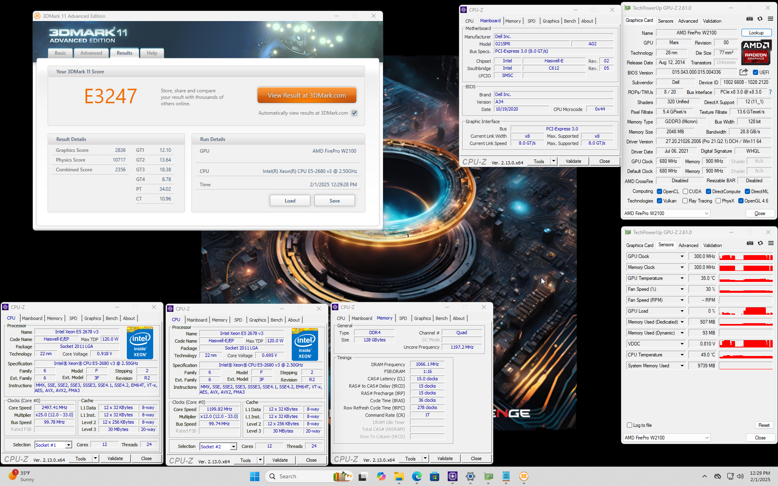778x486 pixels.
Task: Open the Windows Start menu
Action: tap(254, 476)
